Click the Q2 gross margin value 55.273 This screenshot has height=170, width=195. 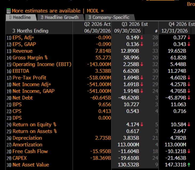(103, 58)
